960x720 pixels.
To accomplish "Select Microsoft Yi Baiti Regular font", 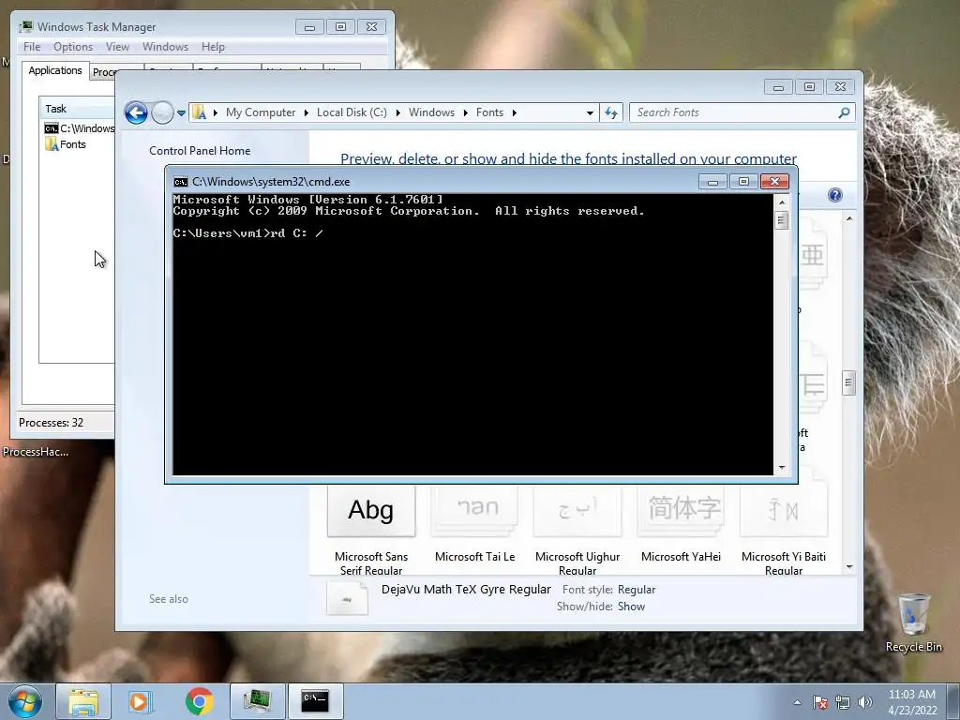I will point(784,531).
